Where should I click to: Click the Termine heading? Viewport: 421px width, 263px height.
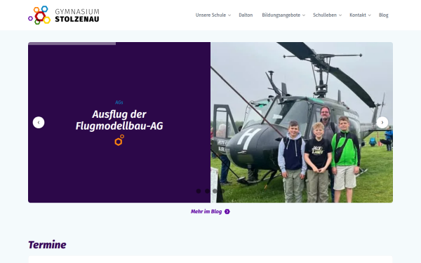[47, 245]
